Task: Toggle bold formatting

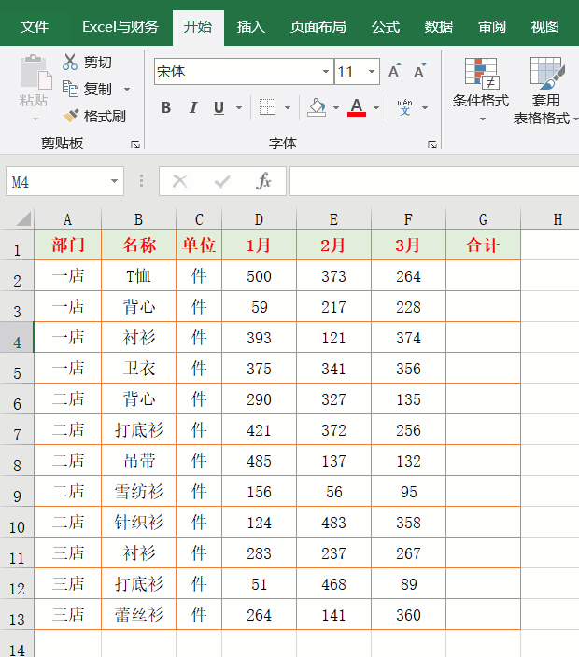Action: pos(166,107)
